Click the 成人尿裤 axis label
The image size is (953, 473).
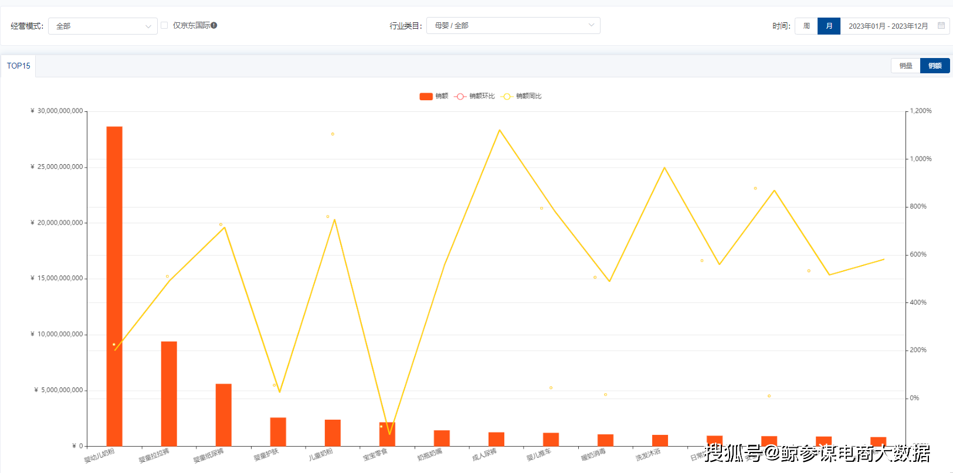pos(484,455)
